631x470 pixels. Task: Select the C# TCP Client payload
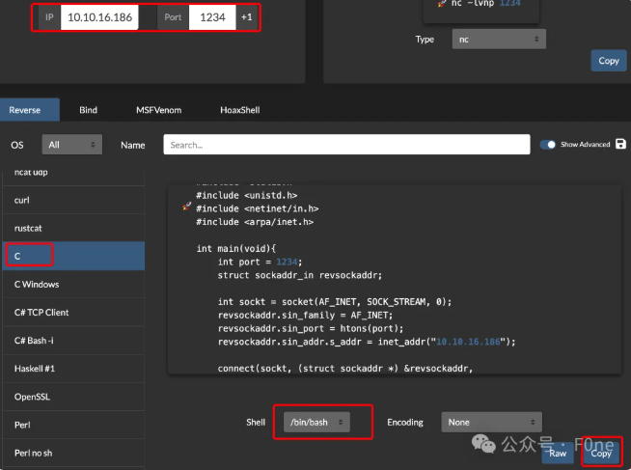tap(73, 313)
